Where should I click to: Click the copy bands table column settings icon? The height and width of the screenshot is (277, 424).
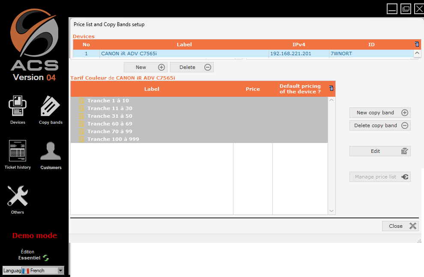(x=331, y=88)
